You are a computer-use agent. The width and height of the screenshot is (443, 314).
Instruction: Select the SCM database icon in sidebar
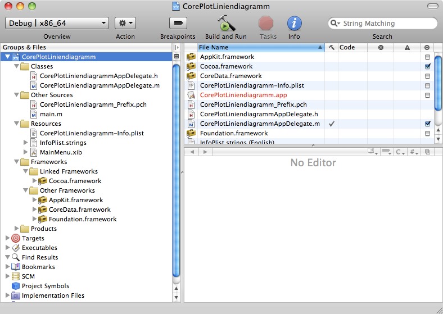(16, 276)
